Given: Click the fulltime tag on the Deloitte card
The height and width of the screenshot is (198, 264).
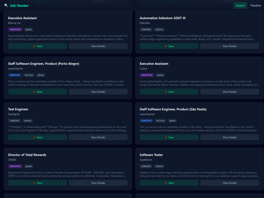Looking at the screenshot, I should pyautogui.click(x=159, y=30).
